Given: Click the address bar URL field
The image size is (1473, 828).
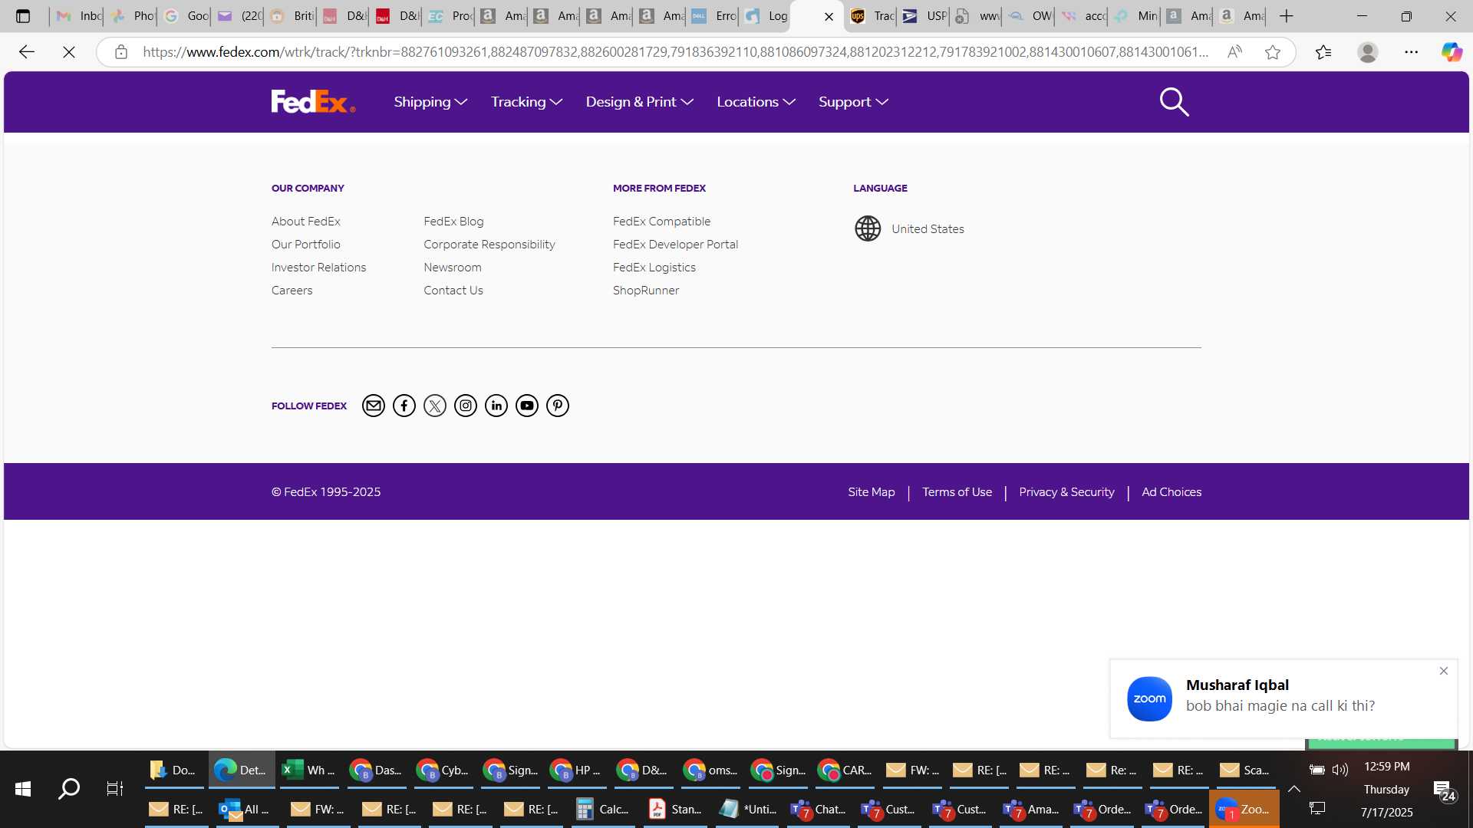Looking at the screenshot, I should 675,52.
